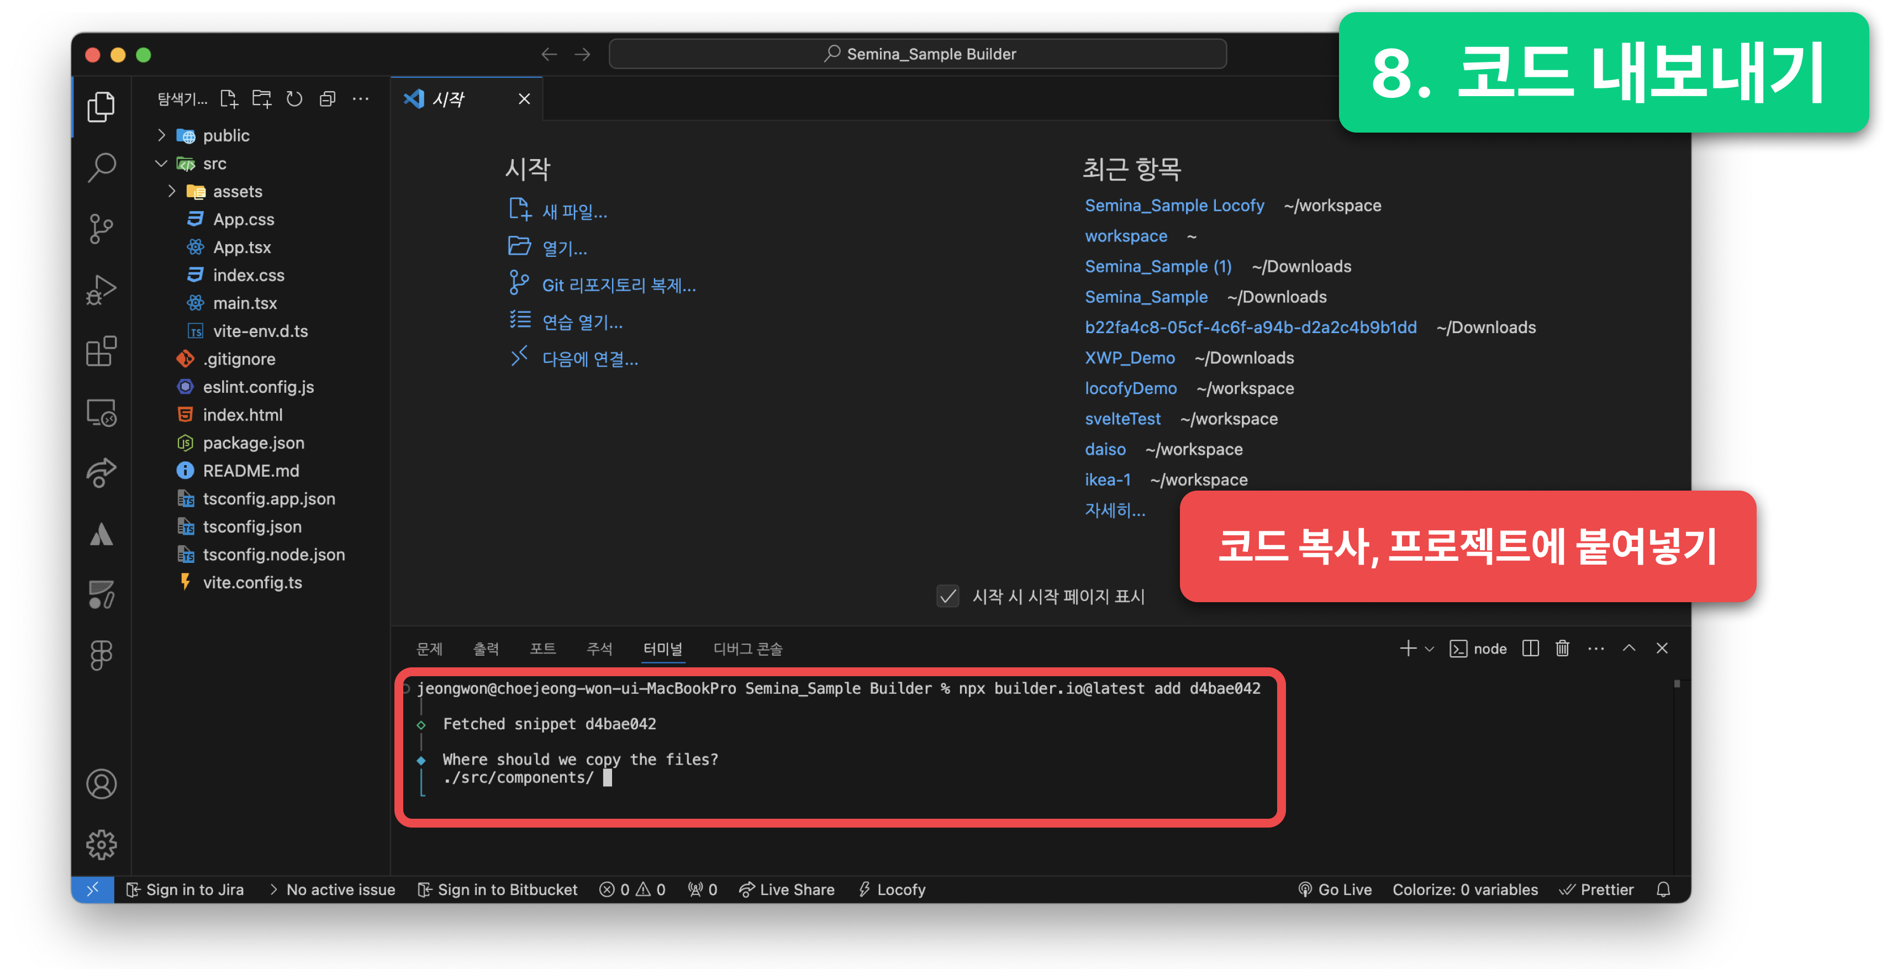Screen dimensions: 1887x969
Task: Collapse all folders in explorer
Action: coord(328,98)
